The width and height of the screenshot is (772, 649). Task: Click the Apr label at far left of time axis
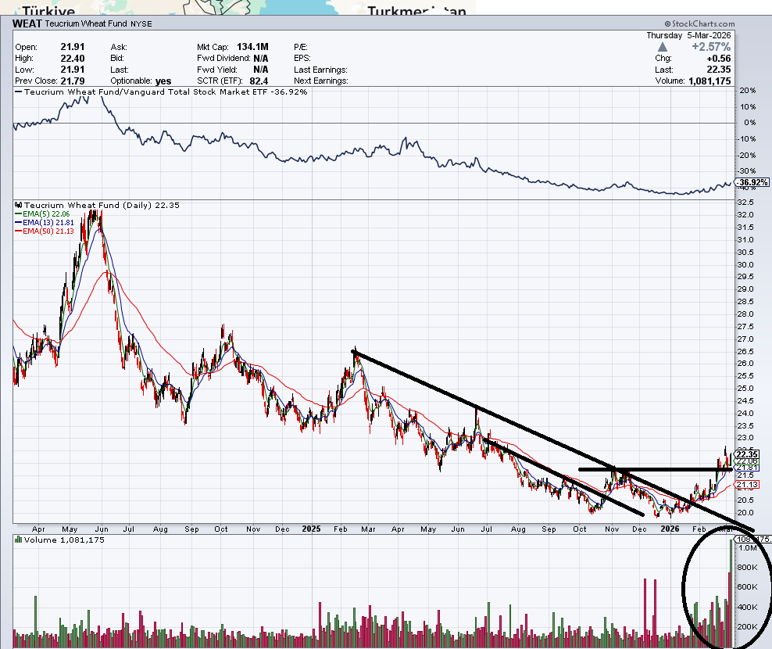(x=38, y=529)
